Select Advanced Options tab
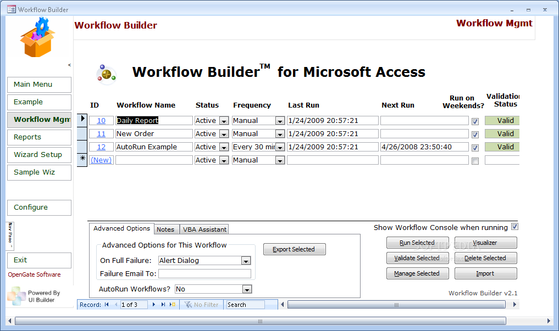This screenshot has height=331, width=559. 121,228
